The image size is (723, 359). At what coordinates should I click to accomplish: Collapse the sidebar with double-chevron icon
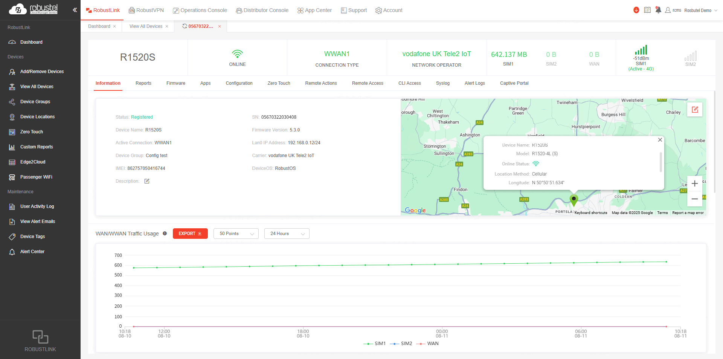[75, 10]
